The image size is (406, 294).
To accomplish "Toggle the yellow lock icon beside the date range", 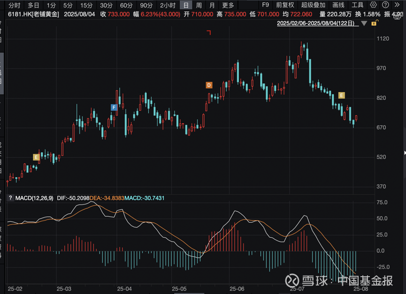I will click(375, 23).
